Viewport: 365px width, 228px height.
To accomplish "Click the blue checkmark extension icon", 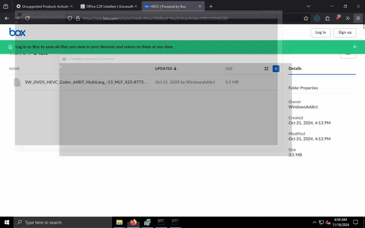I will tap(317, 18).
